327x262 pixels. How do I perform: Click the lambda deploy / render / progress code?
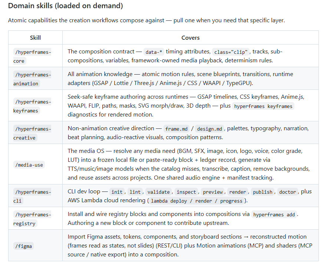pos(196,201)
